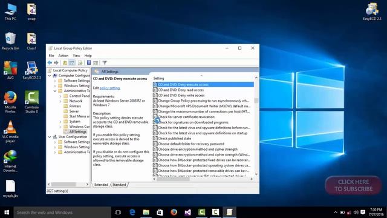Open the Action Center notification icon
The height and width of the screenshot is (218, 387).
coord(363,213)
